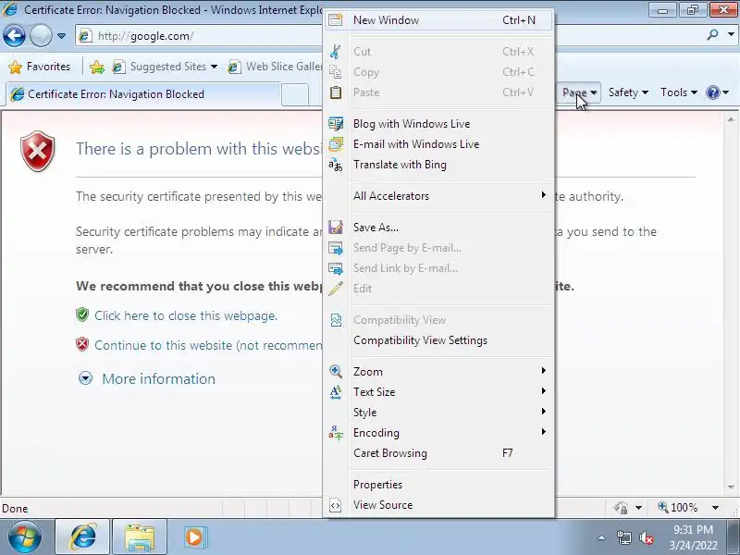
Task: Click the Save As floppy icon
Action: [336, 227]
